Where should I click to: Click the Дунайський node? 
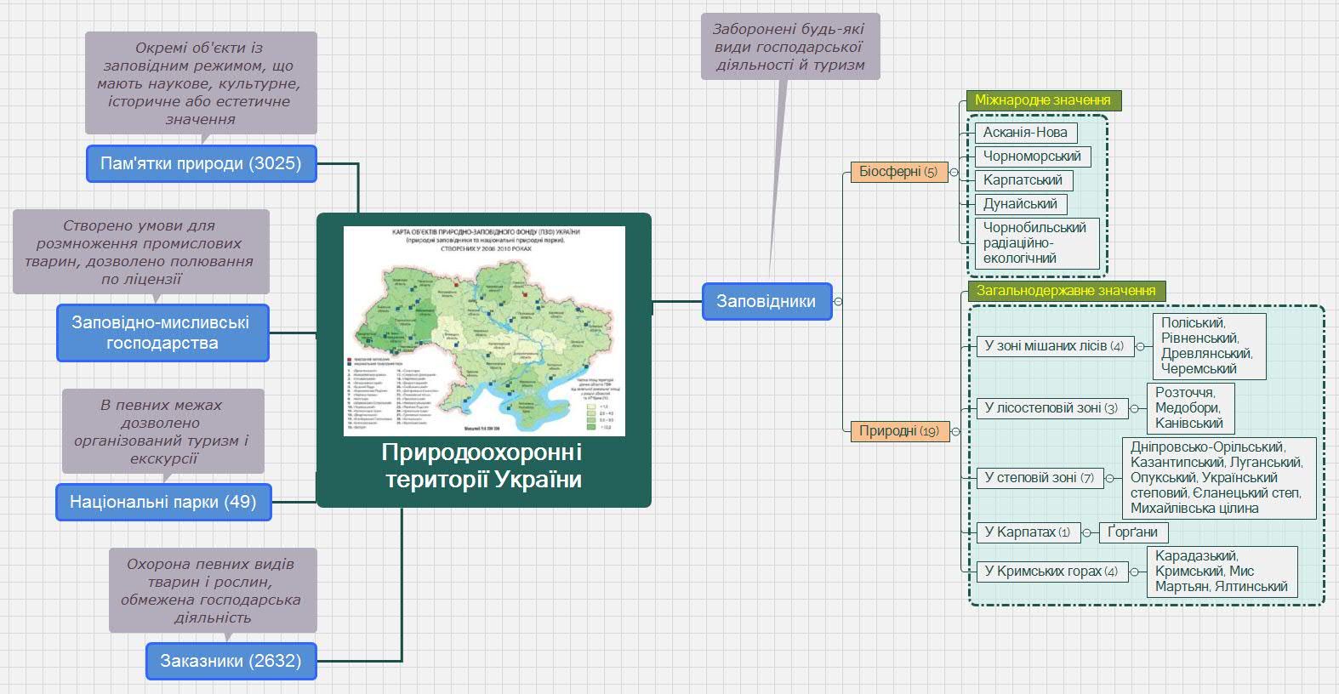pos(1021,204)
